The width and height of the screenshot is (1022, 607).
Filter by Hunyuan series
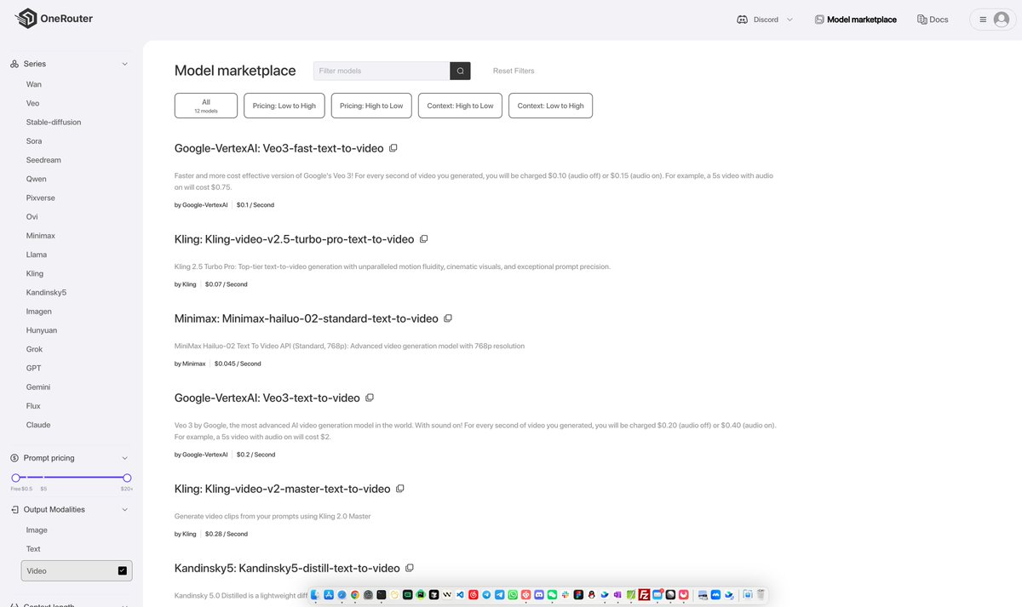[x=42, y=330]
